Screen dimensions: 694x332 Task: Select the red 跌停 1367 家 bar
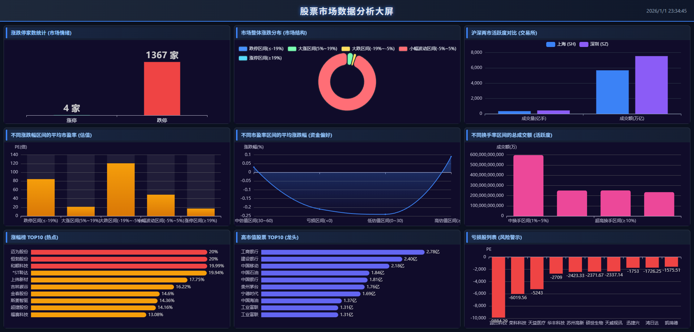pyautogui.click(x=162, y=89)
